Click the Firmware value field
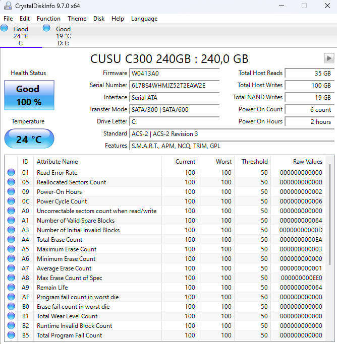Screen dimensions: 337x344 174,73
